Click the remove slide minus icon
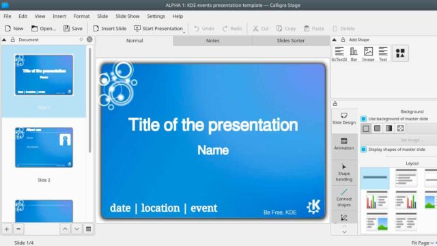This screenshot has height=246, width=437. (18, 229)
